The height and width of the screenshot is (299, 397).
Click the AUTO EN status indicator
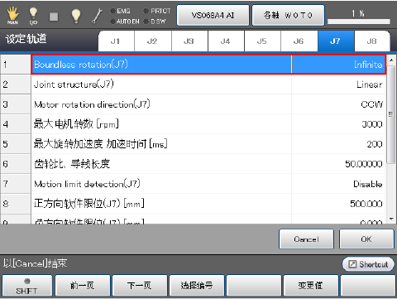tap(125, 22)
